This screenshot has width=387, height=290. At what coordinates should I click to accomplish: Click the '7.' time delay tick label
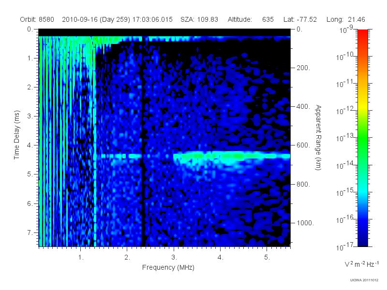click(30, 232)
